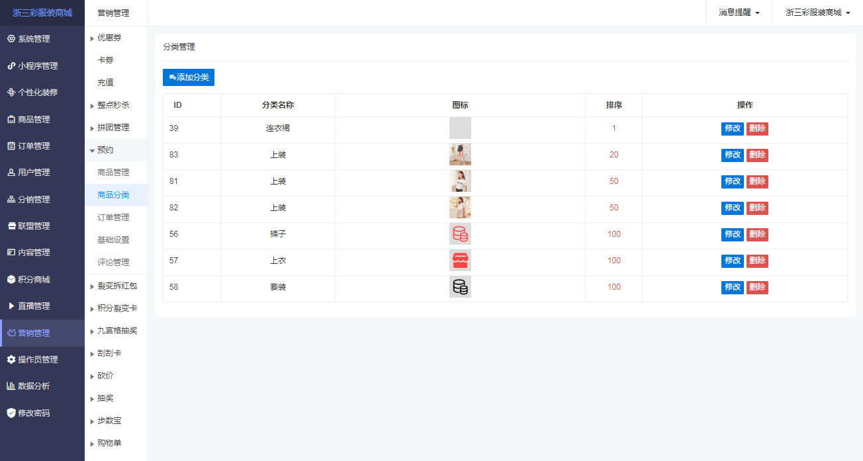Viewport: 863px width, 461px height.
Task: Click 删除 for 上衣 category
Action: (x=757, y=261)
